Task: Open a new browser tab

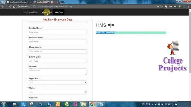Action: pyautogui.click(x=62, y=2)
